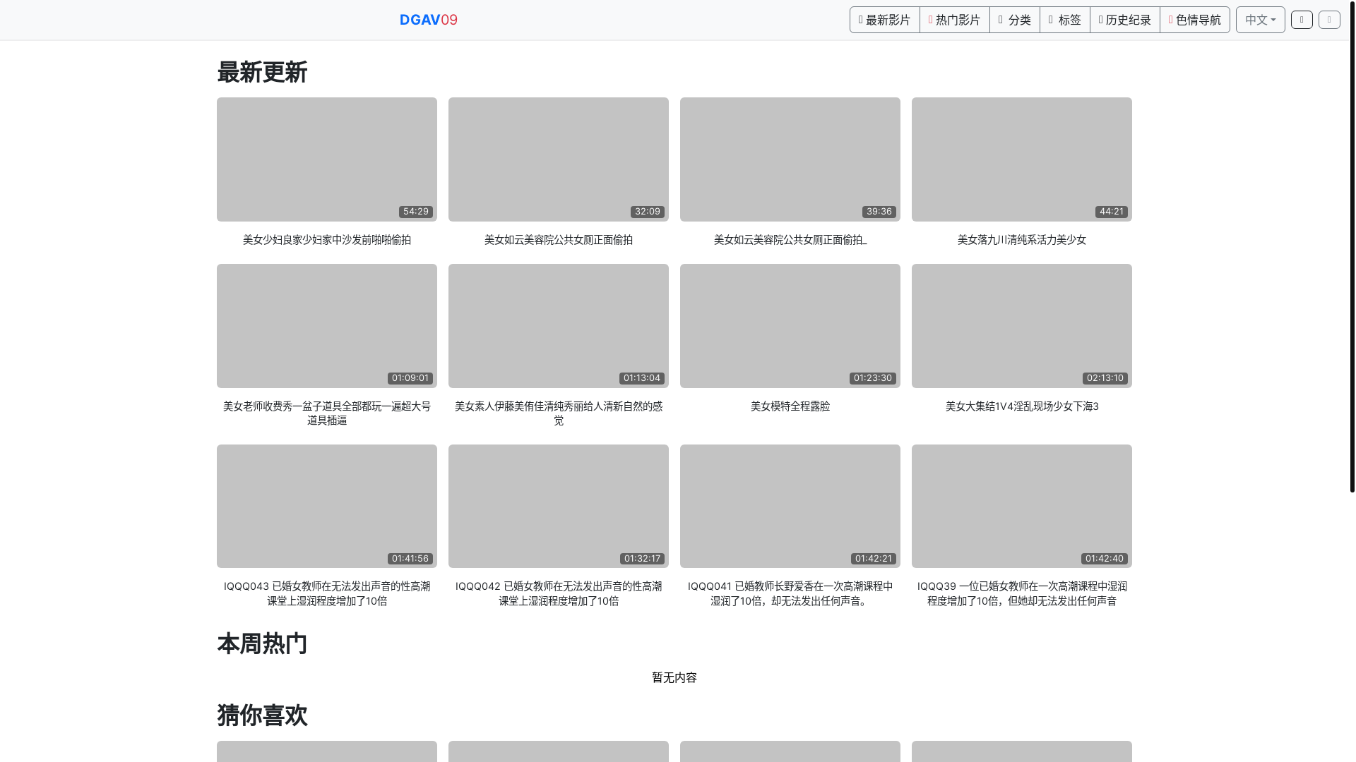Image resolution: width=1356 pixels, height=762 pixels.
Task: Open the 色情导航 nav item
Action: 1194,20
